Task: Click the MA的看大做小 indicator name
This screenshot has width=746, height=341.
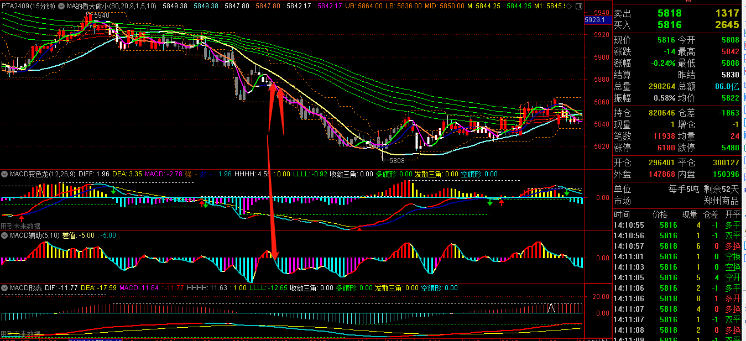Action: (x=87, y=5)
